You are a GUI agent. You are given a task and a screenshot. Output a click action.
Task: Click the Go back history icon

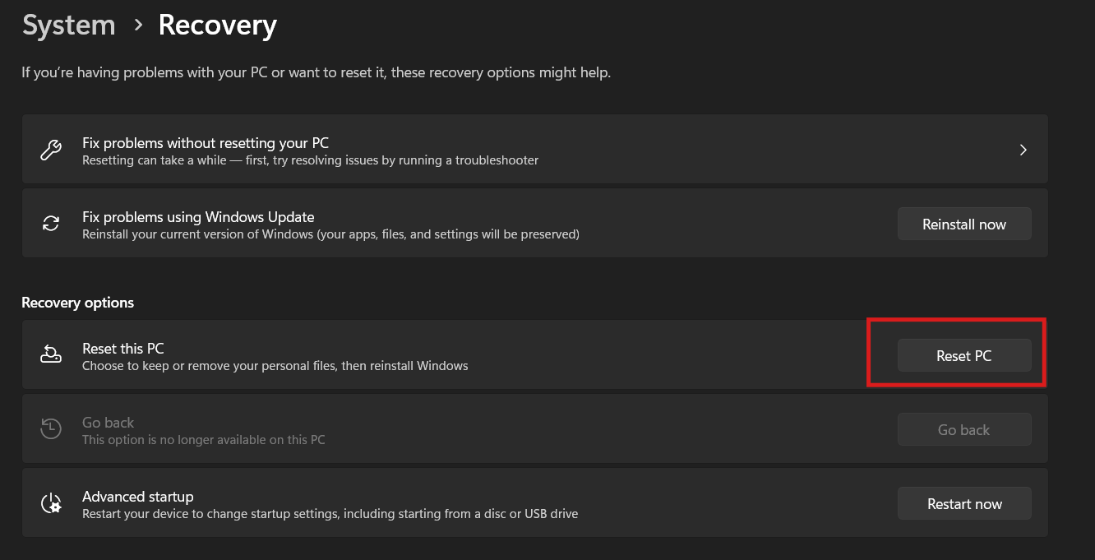(x=50, y=428)
